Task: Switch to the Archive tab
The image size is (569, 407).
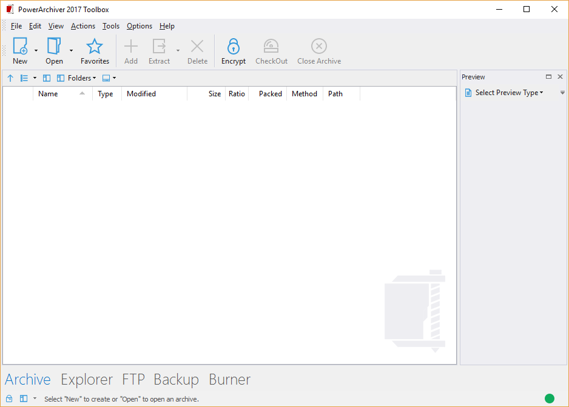Action: pyautogui.click(x=27, y=380)
